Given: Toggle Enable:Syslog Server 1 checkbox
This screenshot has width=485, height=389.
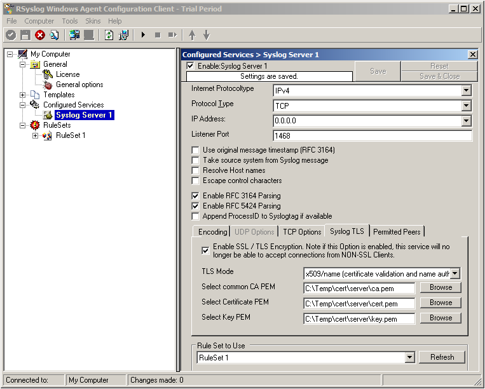Looking at the screenshot, I should (190, 66).
